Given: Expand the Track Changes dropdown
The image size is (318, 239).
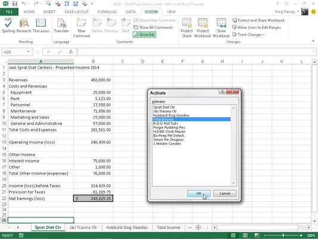Looking at the screenshot, I should (x=248, y=35).
